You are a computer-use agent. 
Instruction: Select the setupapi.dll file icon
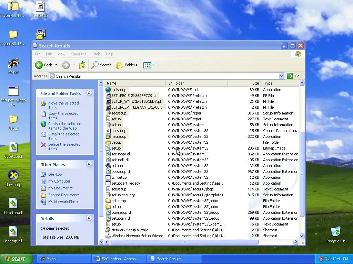[108, 154]
